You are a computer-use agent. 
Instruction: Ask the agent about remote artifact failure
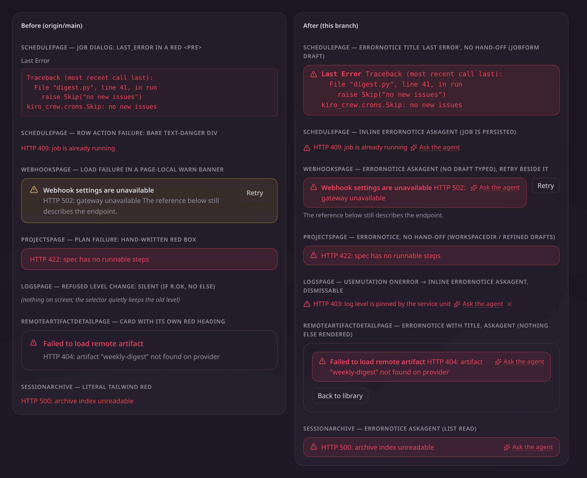click(523, 362)
